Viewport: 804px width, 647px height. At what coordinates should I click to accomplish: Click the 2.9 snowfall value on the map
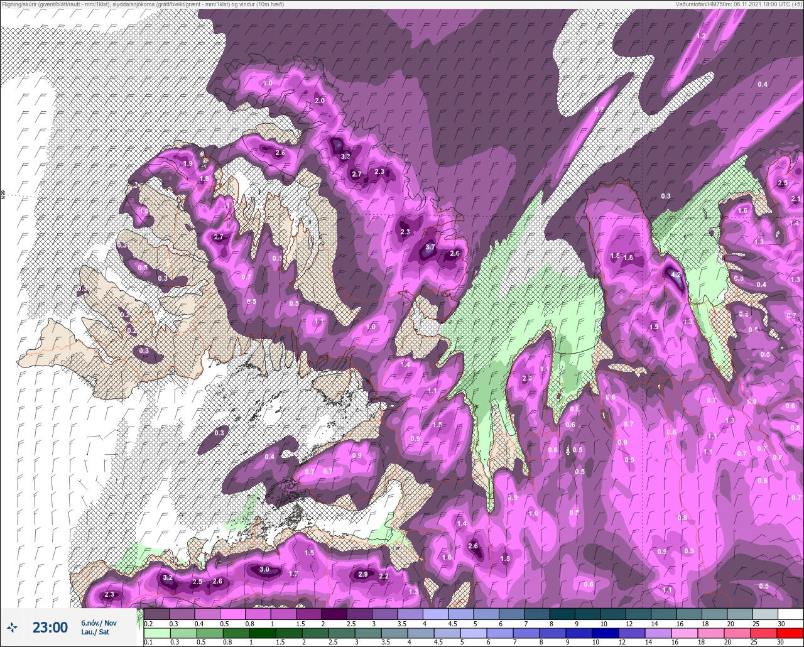[362, 574]
